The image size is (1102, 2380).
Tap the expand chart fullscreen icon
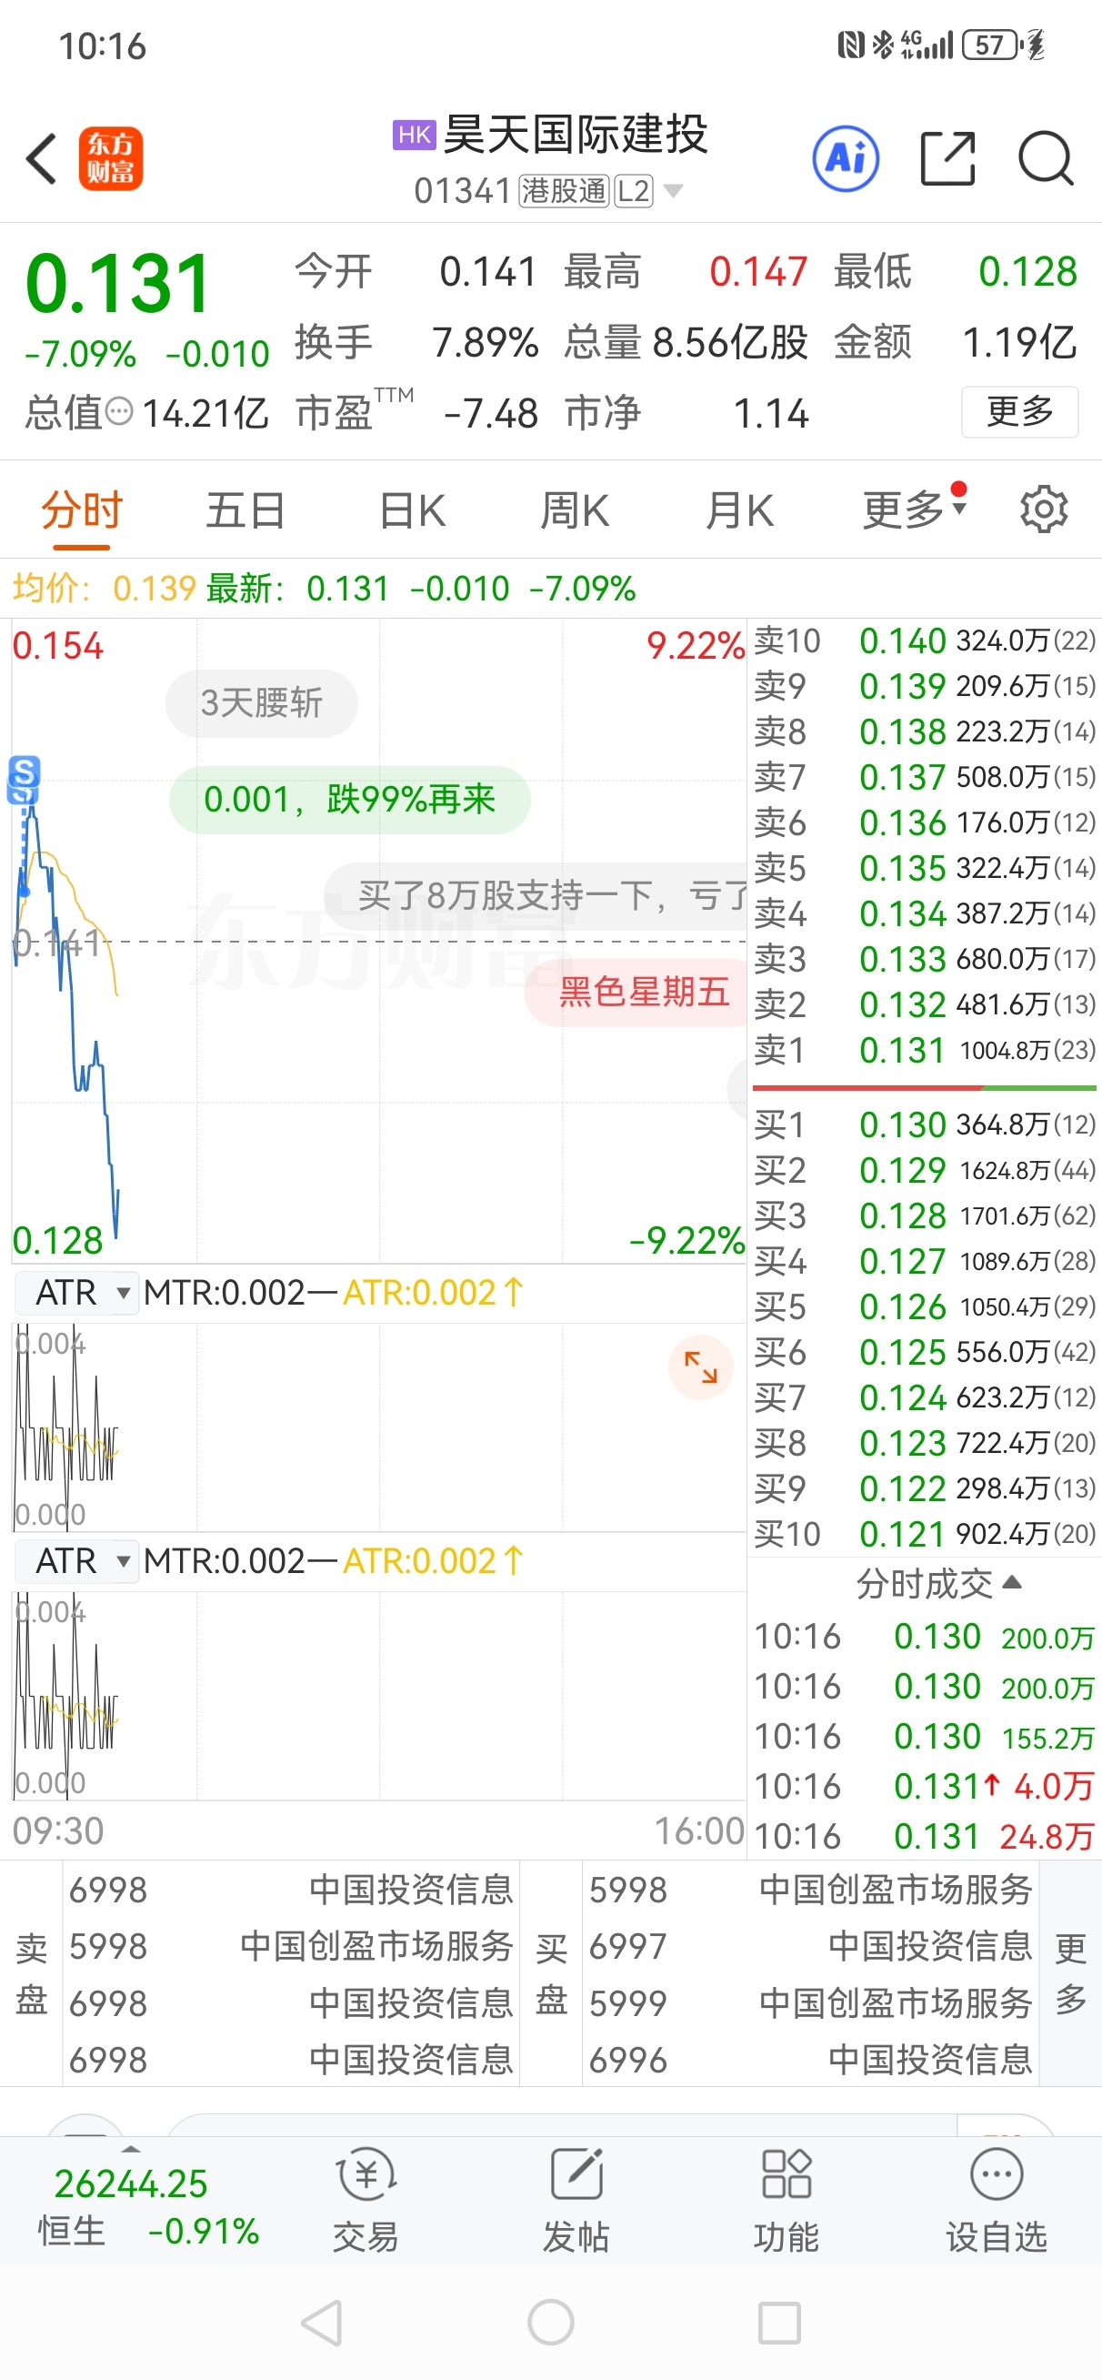(x=700, y=1366)
